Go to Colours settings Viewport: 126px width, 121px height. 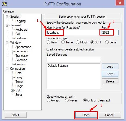(x=20, y=64)
